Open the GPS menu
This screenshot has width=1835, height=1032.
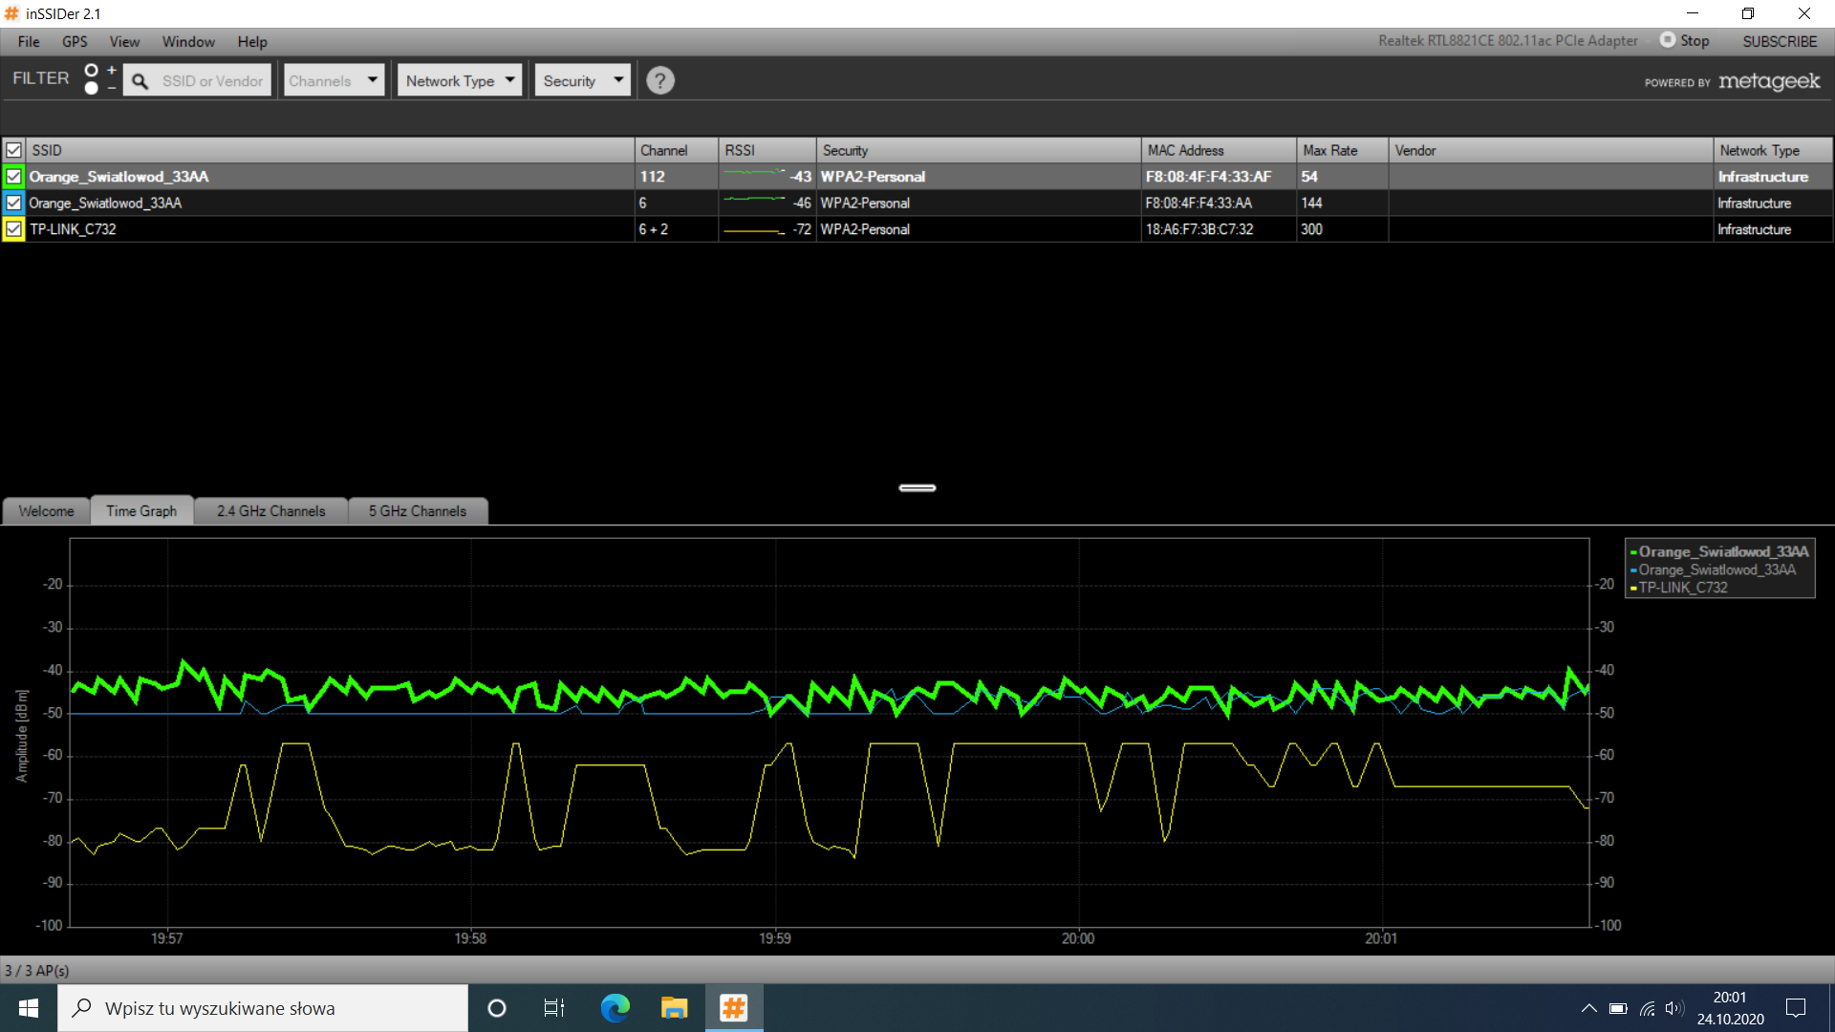click(x=75, y=41)
